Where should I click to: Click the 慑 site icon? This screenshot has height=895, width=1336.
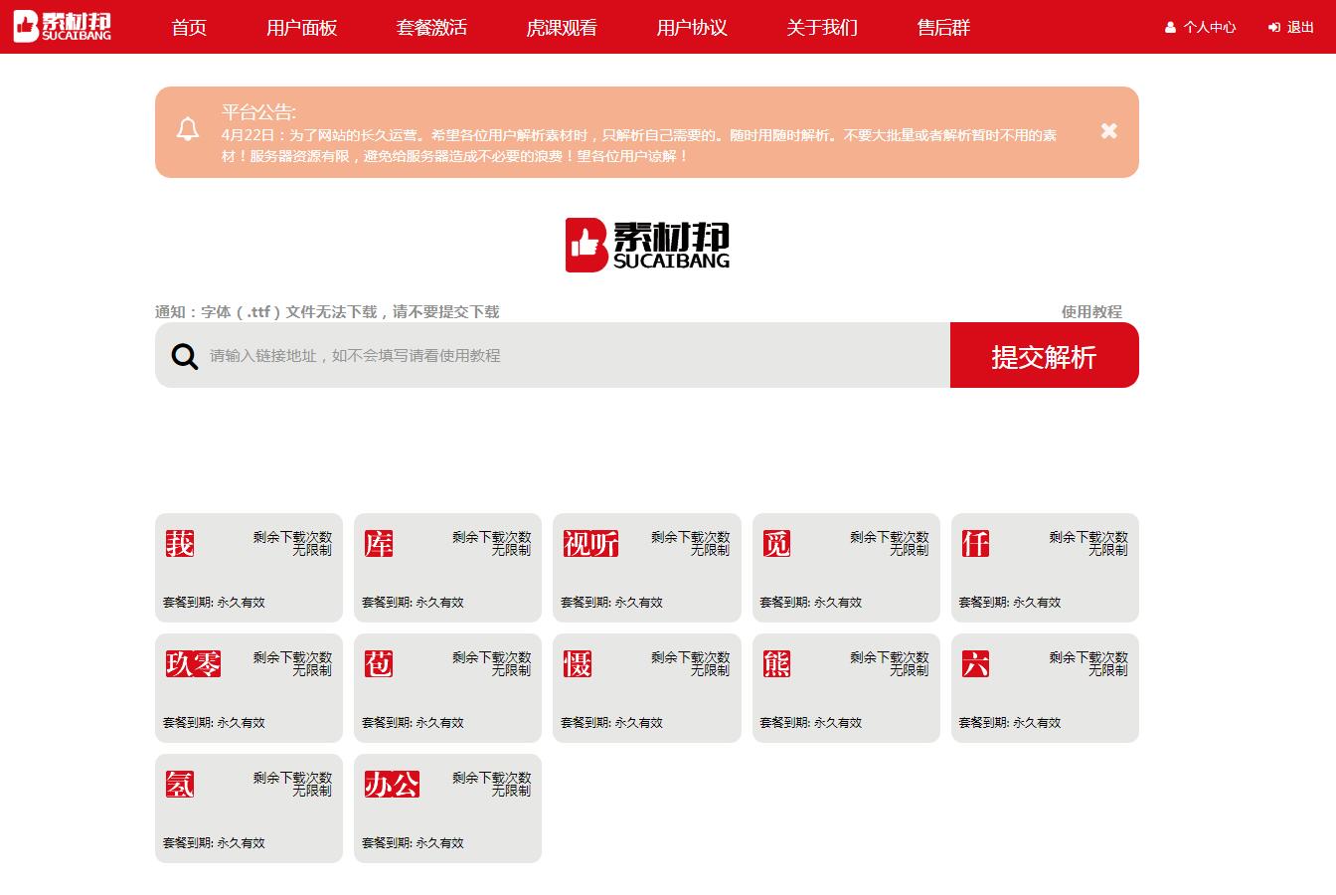point(578,663)
